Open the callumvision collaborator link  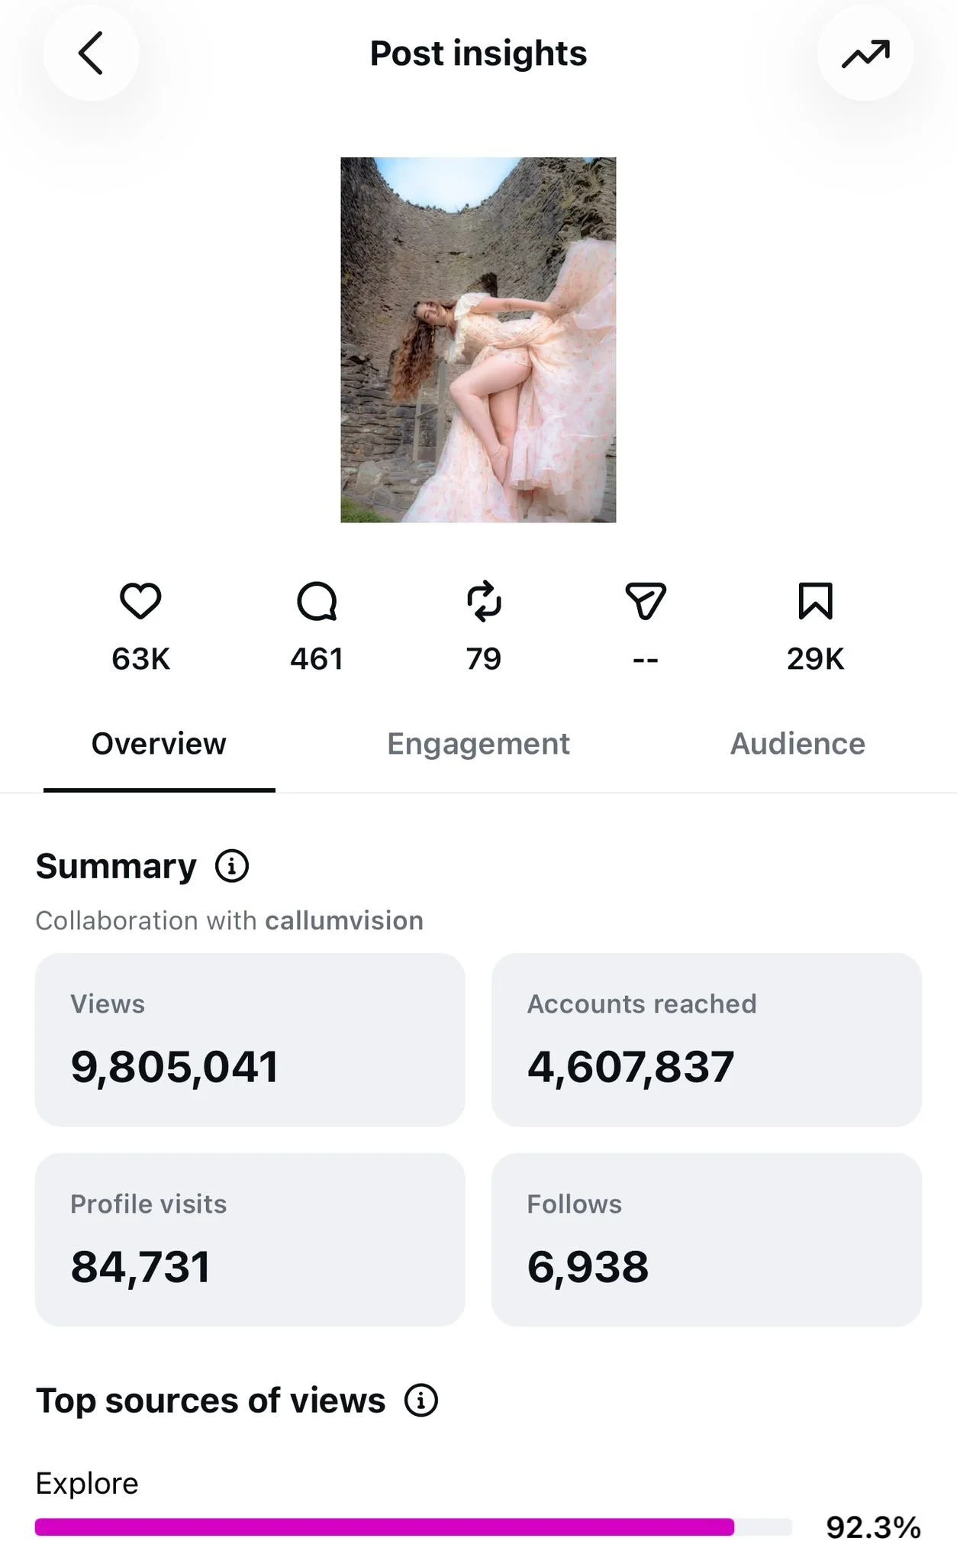pyautogui.click(x=344, y=921)
